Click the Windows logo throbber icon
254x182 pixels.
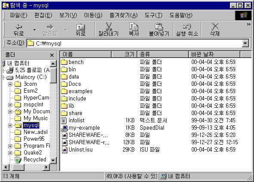pyautogui.click(x=243, y=15)
